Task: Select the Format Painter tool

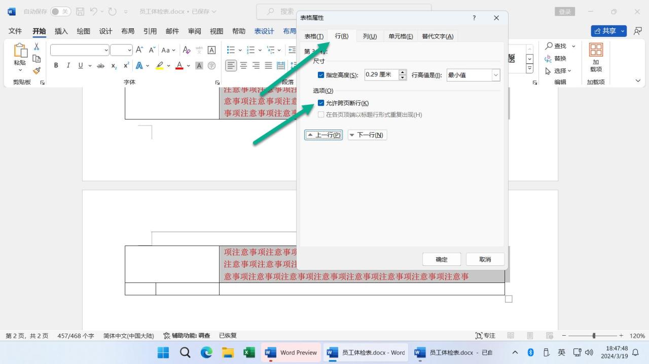Action: click(37, 71)
